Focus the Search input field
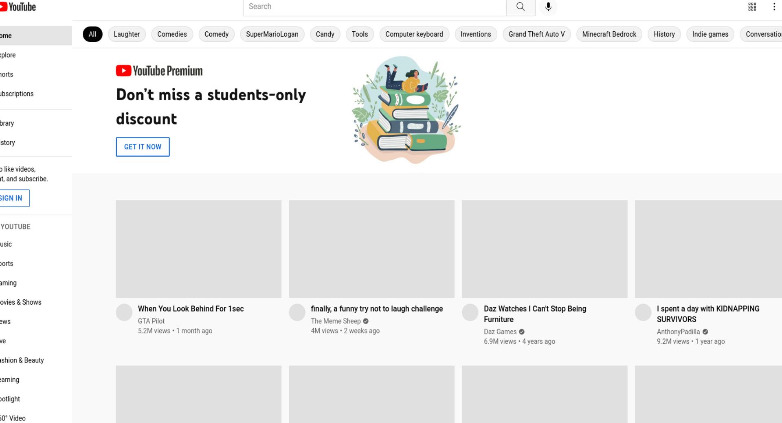Image resolution: width=782 pixels, height=423 pixels. (x=375, y=7)
